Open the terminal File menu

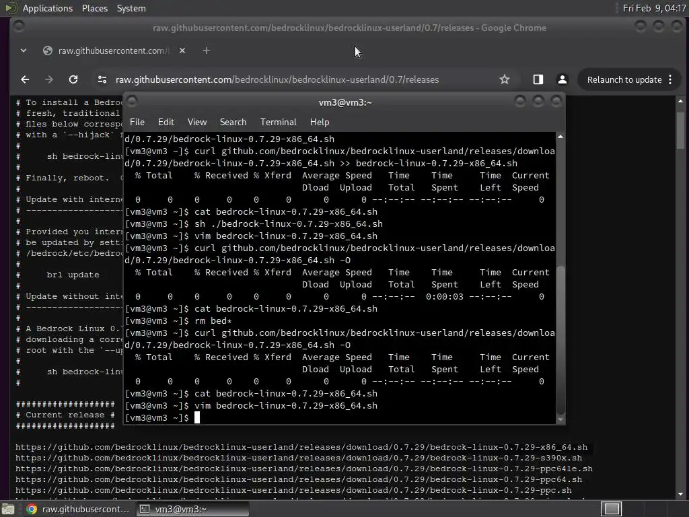click(137, 123)
